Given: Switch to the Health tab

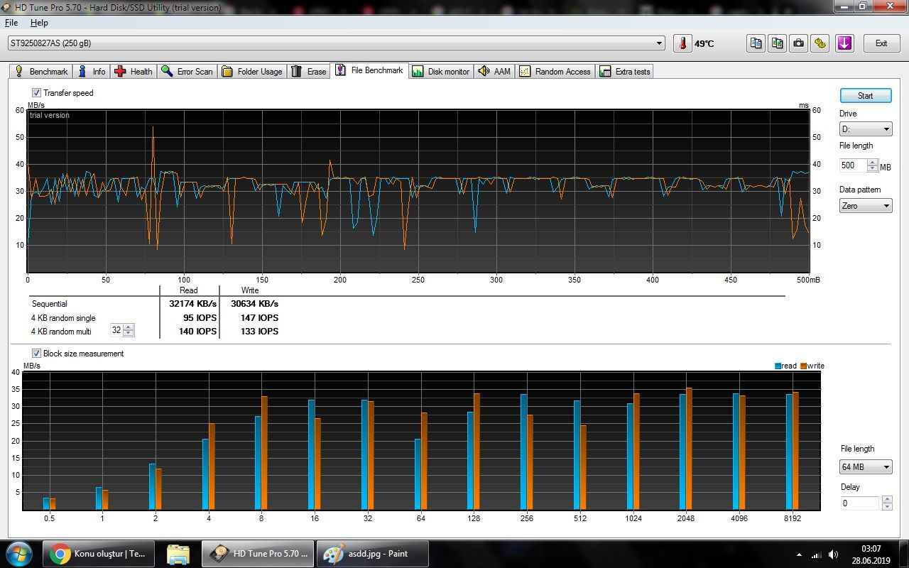Looking at the screenshot, I should [x=133, y=72].
